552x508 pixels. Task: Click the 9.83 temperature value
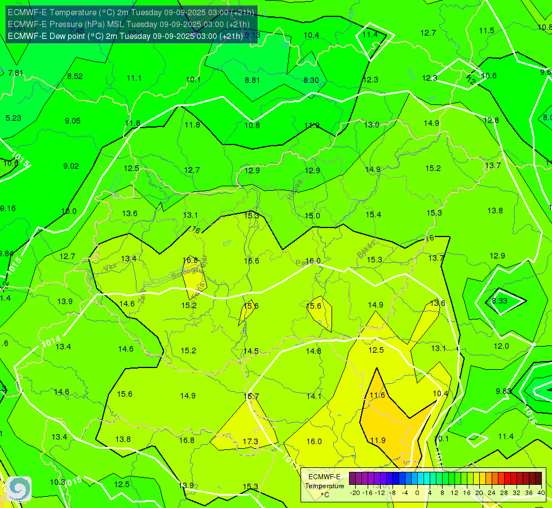[504, 391]
